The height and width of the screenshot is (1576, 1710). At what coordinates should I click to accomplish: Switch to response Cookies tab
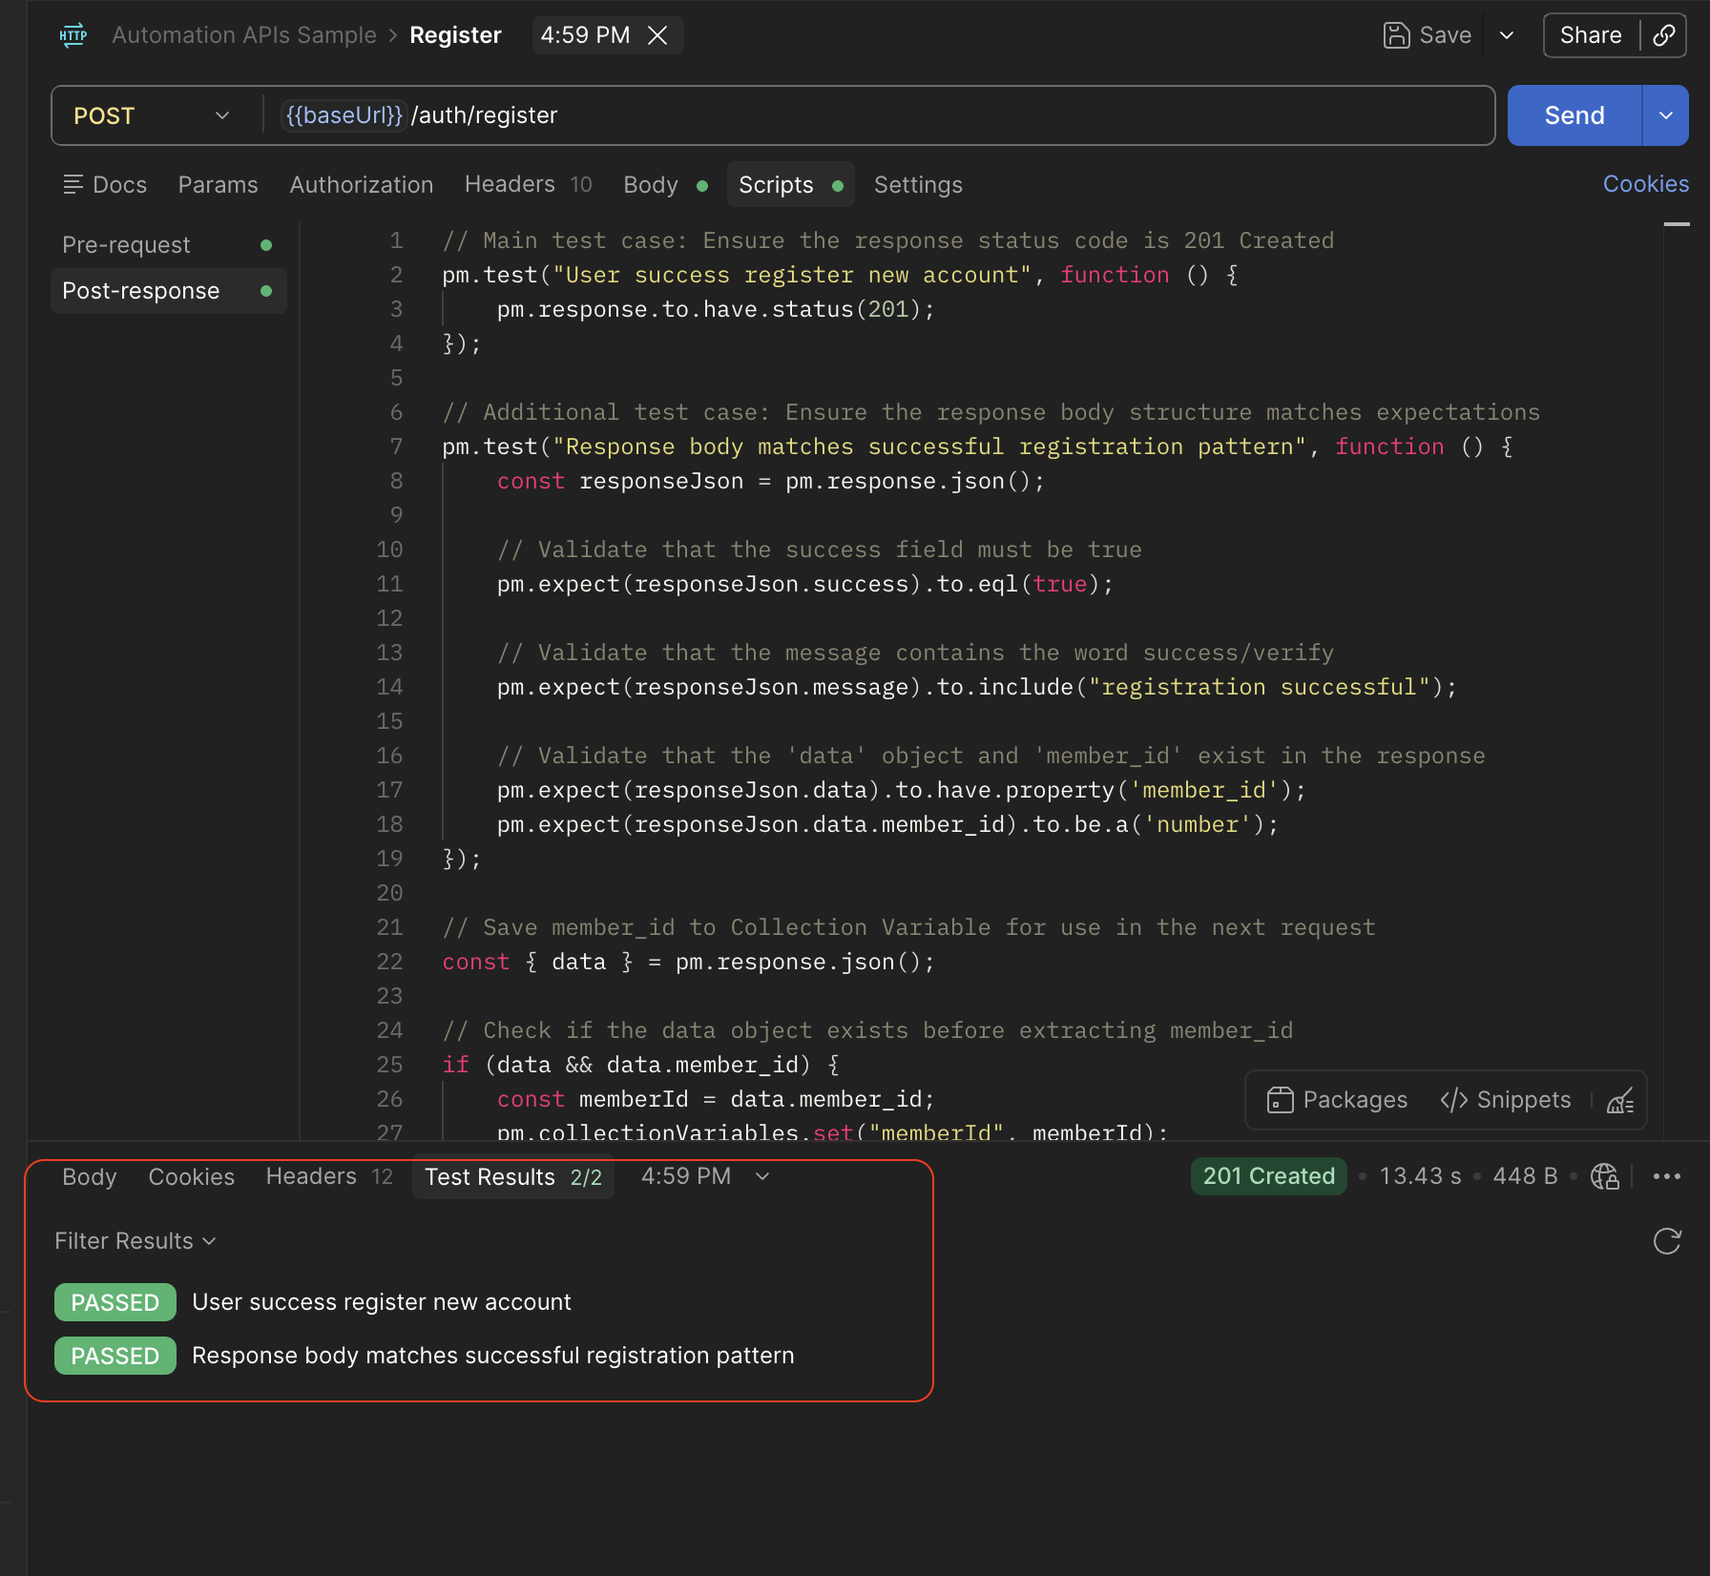(x=191, y=1177)
